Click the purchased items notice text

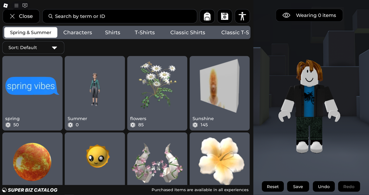(x=200, y=190)
